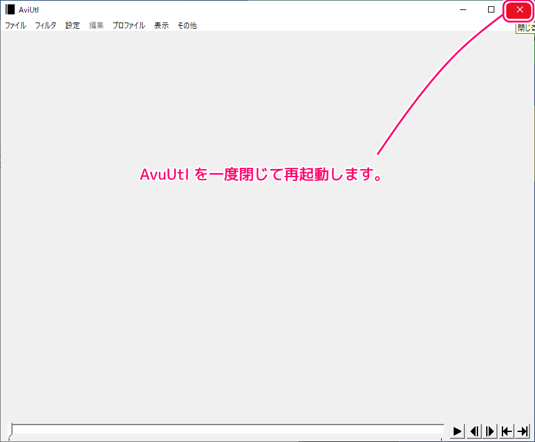Viewport: 535px width, 442px height.
Task: Open the ファイル menu
Action: (x=16, y=26)
